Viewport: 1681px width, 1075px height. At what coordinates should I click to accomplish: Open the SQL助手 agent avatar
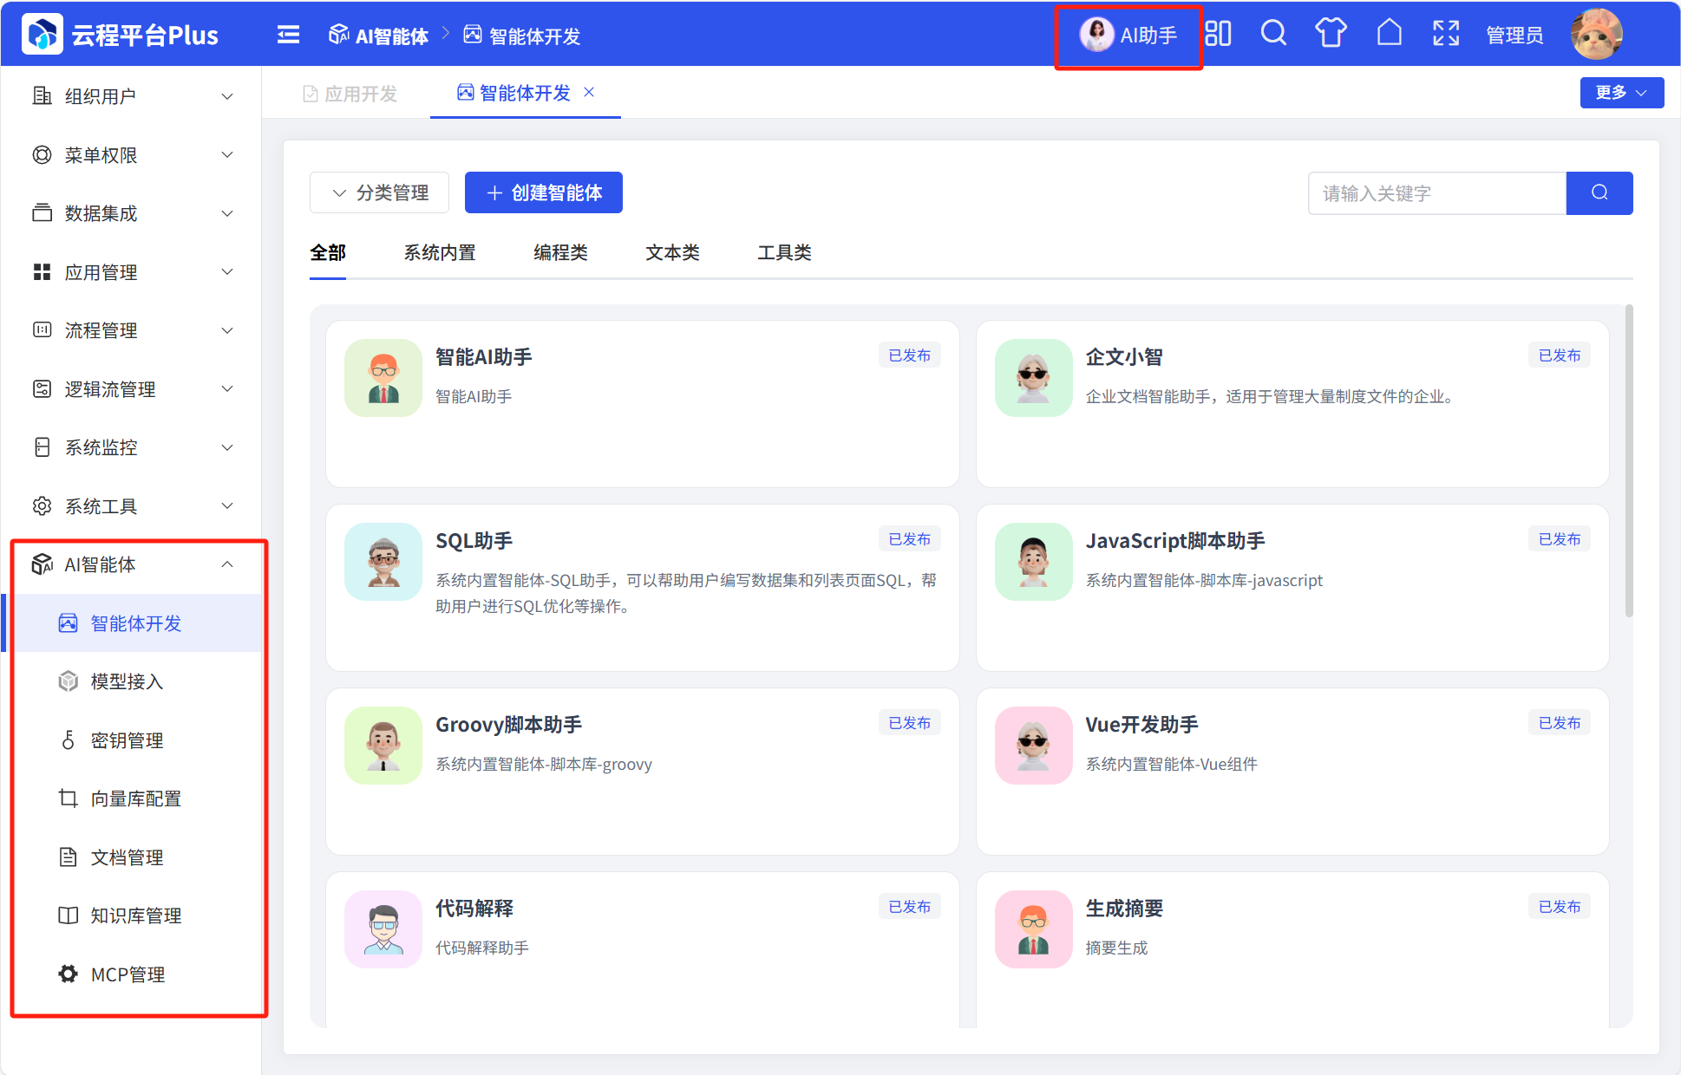coord(383,562)
